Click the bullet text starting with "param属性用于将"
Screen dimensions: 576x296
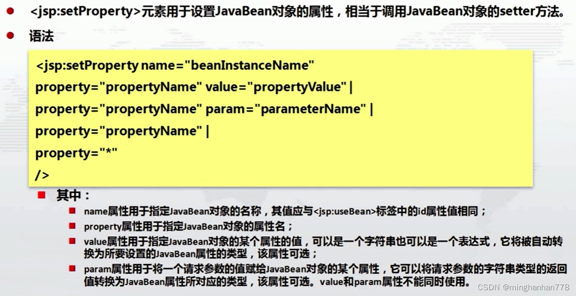(x=326, y=269)
